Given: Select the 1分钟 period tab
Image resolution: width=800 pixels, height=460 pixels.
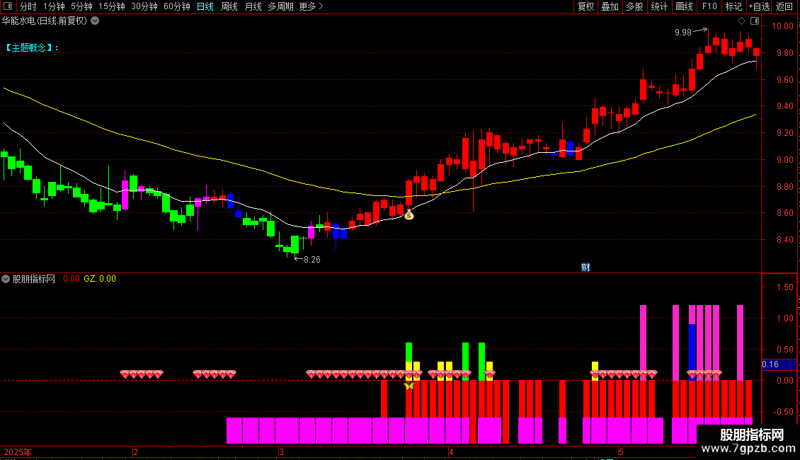Looking at the screenshot, I should 54,6.
